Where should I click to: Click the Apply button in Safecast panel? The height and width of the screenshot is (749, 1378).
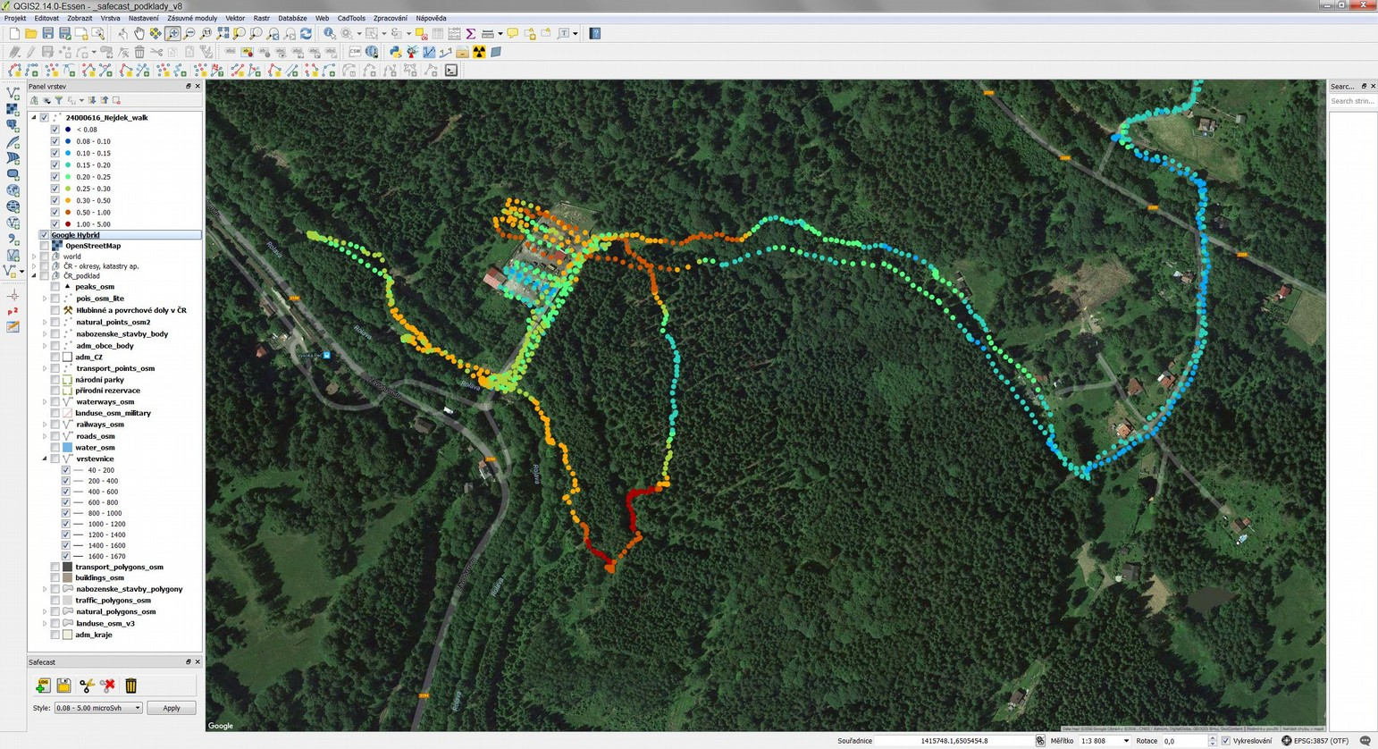[171, 708]
